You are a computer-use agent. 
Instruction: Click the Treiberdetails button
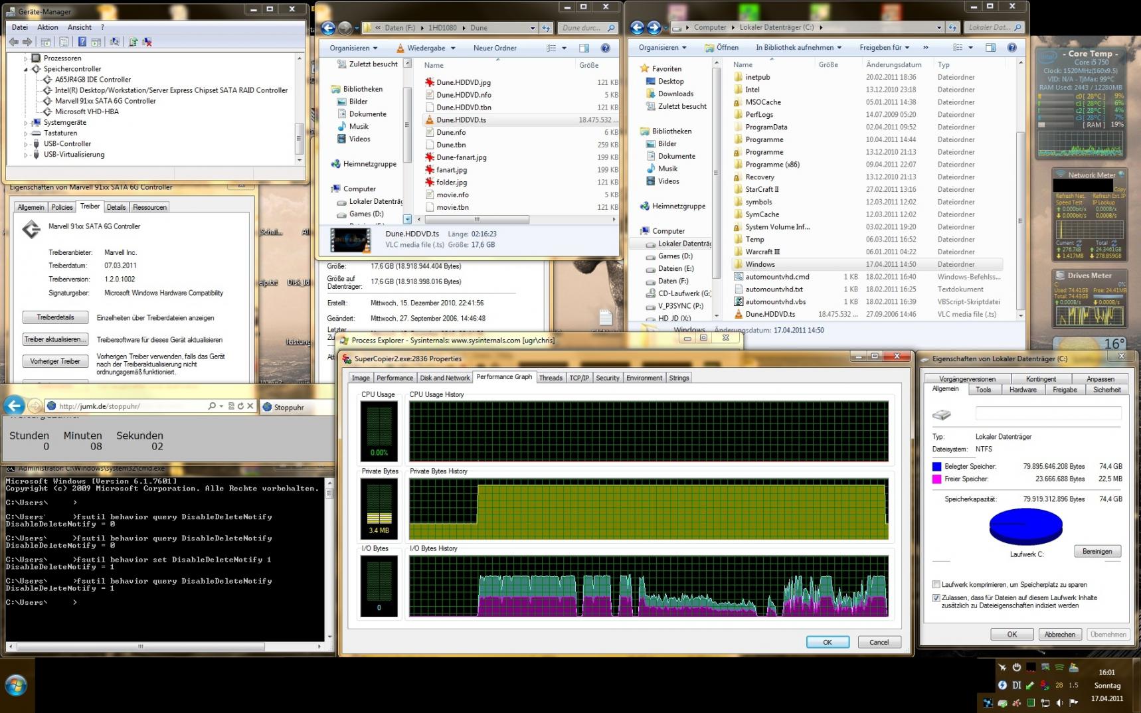tap(55, 317)
